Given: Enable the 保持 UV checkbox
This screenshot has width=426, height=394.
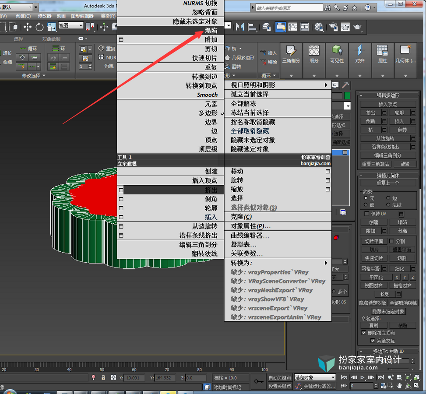Looking at the screenshot, I should 367,214.
